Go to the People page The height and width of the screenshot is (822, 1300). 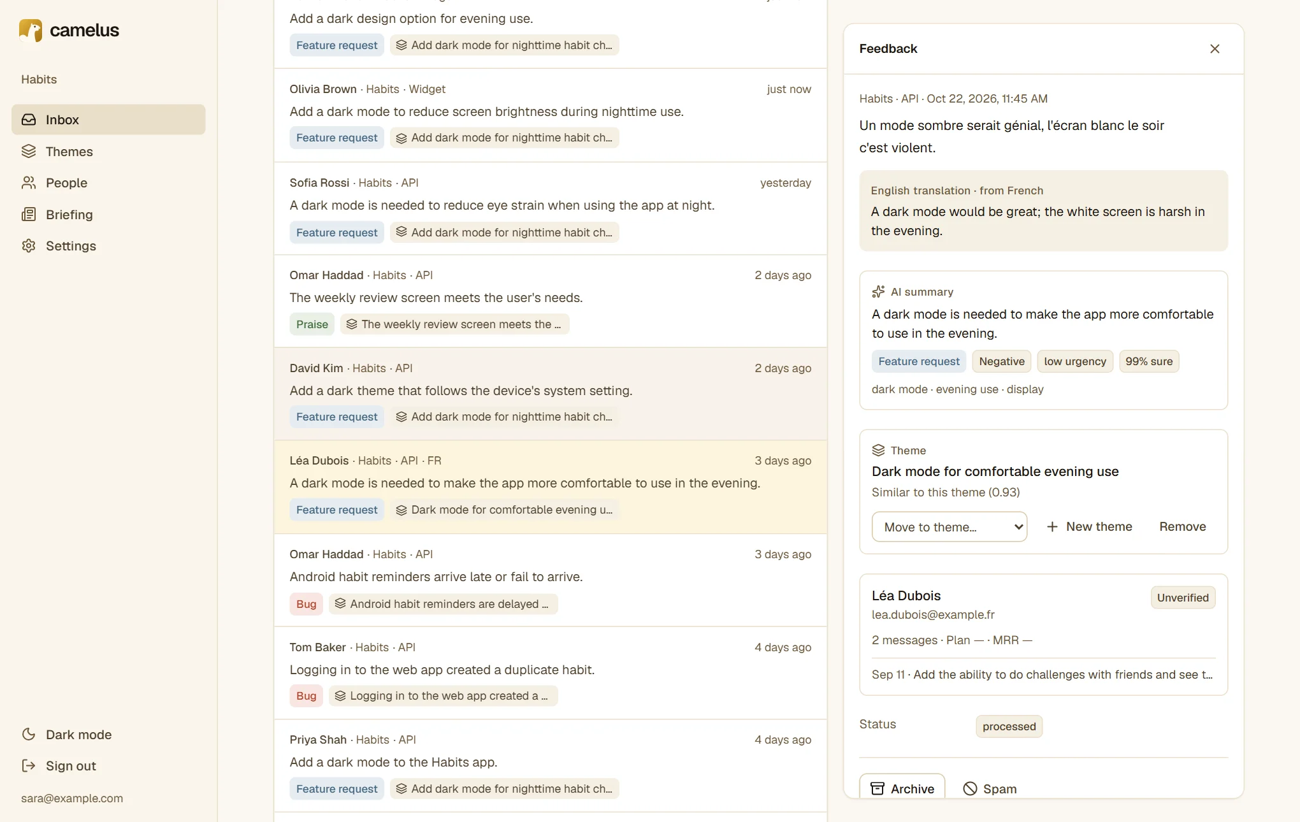tap(108, 183)
